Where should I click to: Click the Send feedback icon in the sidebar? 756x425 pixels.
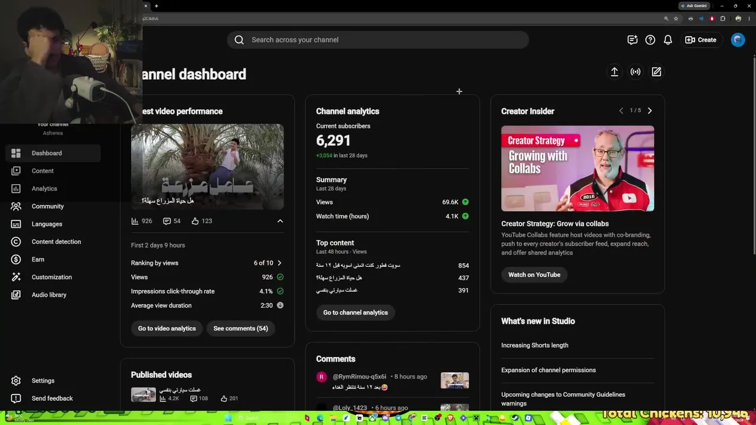point(16,398)
